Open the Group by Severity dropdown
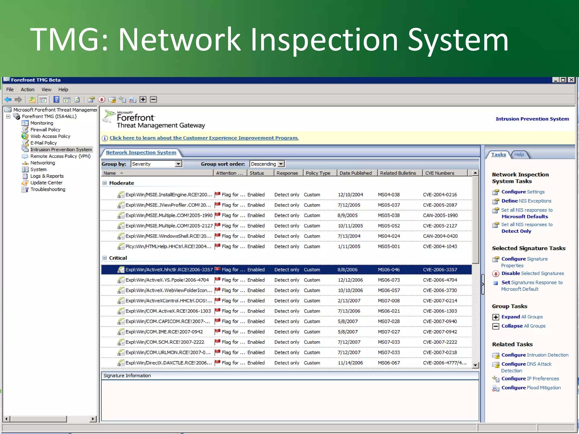This screenshot has width=579, height=434. [x=178, y=164]
